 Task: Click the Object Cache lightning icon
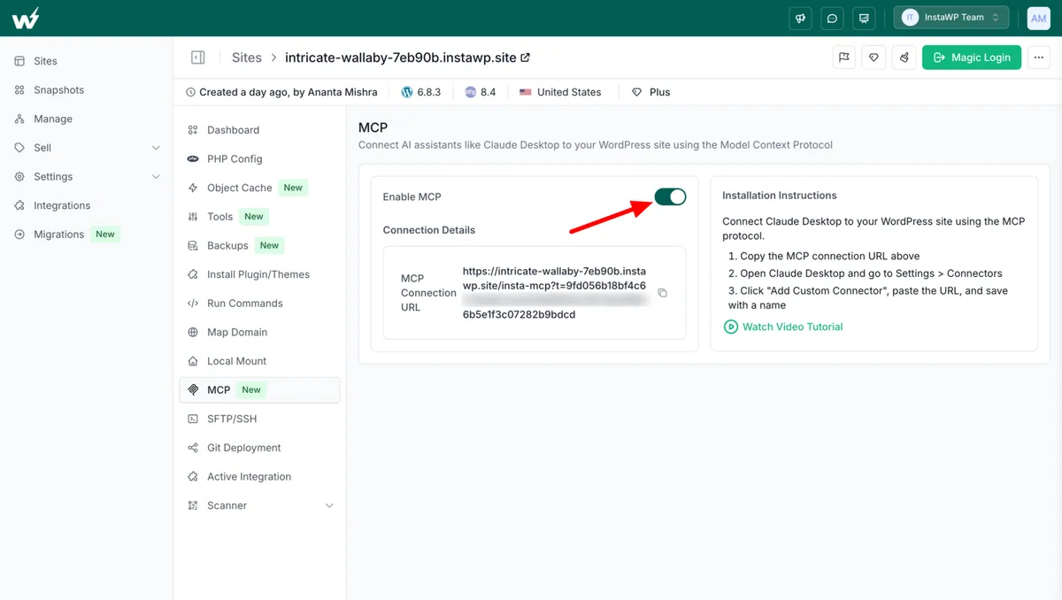(193, 188)
